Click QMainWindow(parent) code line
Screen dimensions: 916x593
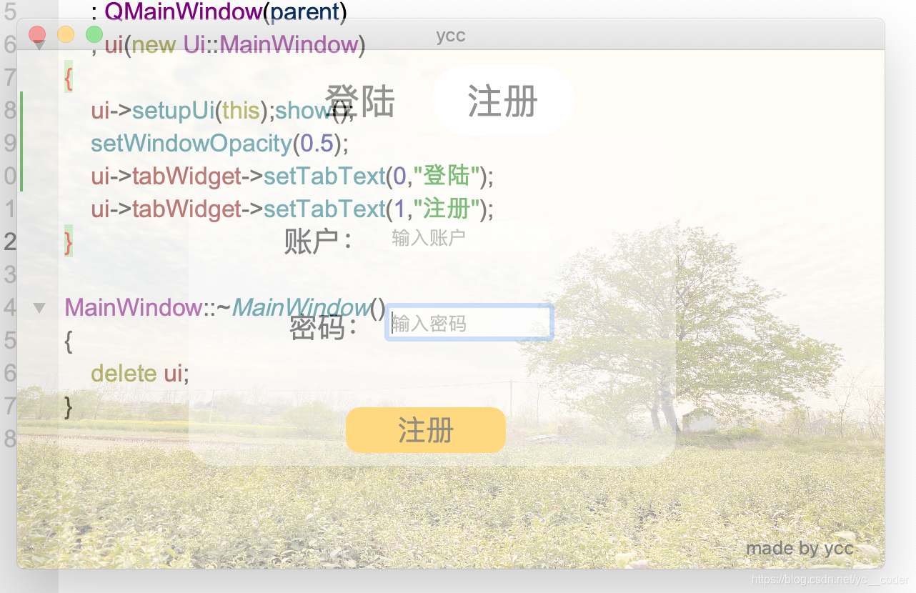click(219, 11)
